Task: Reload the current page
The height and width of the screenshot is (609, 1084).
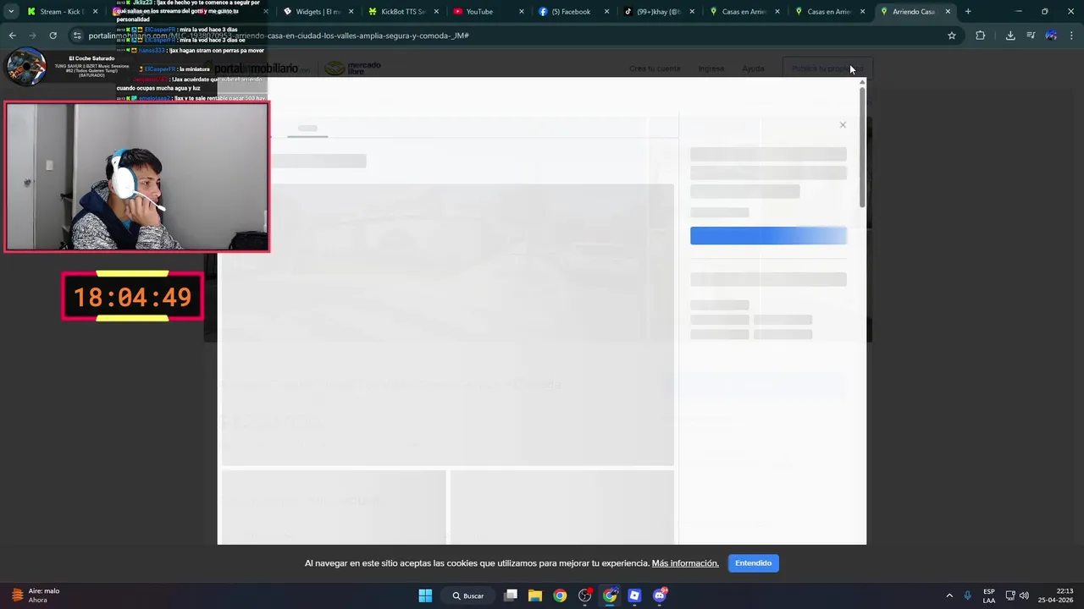Action: click(x=53, y=36)
